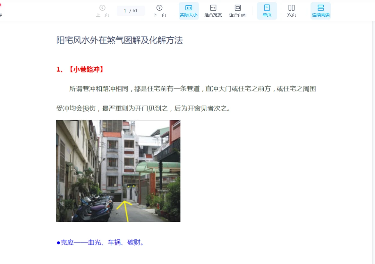Click the paragraph line starting 受冲均会损伤
The image size is (375, 264).
tap(143, 108)
